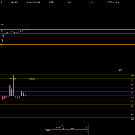This screenshot has height=135, width=135.
Task: Select the "SI MunafaSutraR" header label
Action: tap(33, 2)
